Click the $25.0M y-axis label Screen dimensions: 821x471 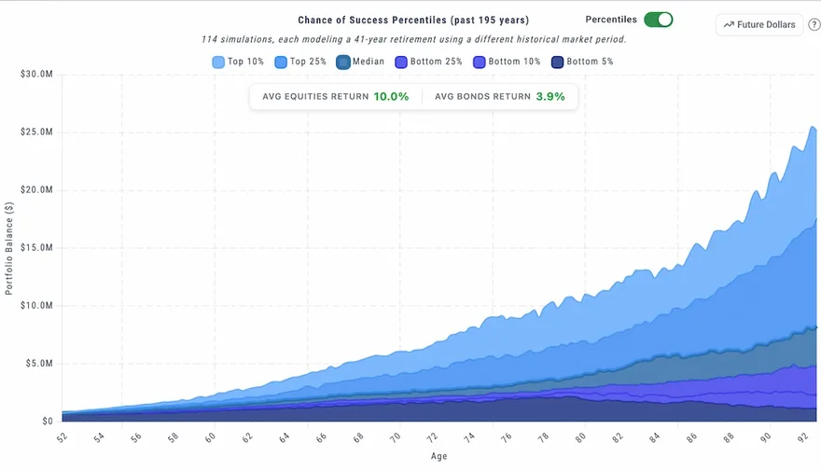click(36, 132)
